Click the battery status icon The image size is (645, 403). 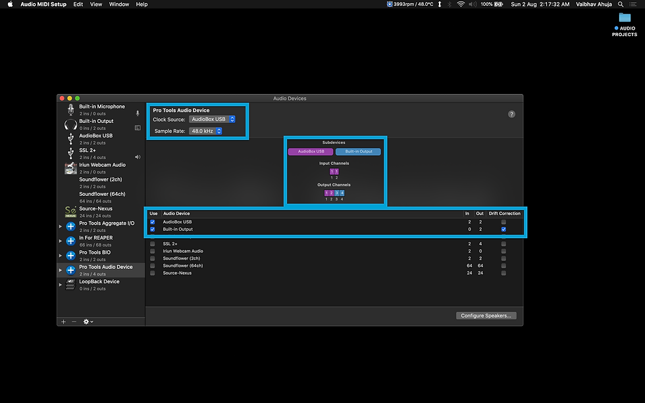coord(498,4)
